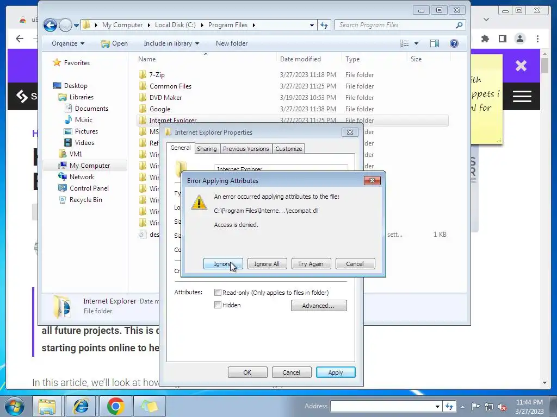Viewport: 557px width, 417px height.
Task: Click the Advanced... attributes button
Action: tap(319, 306)
